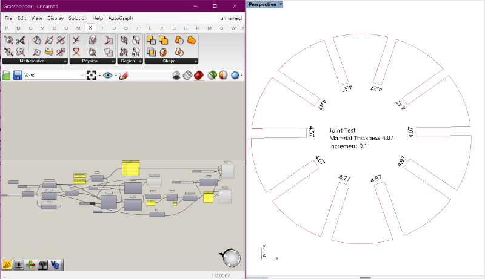Screen dimensions: 485x279
Task: Expand the Physical panel with its plus
Action: point(113,61)
